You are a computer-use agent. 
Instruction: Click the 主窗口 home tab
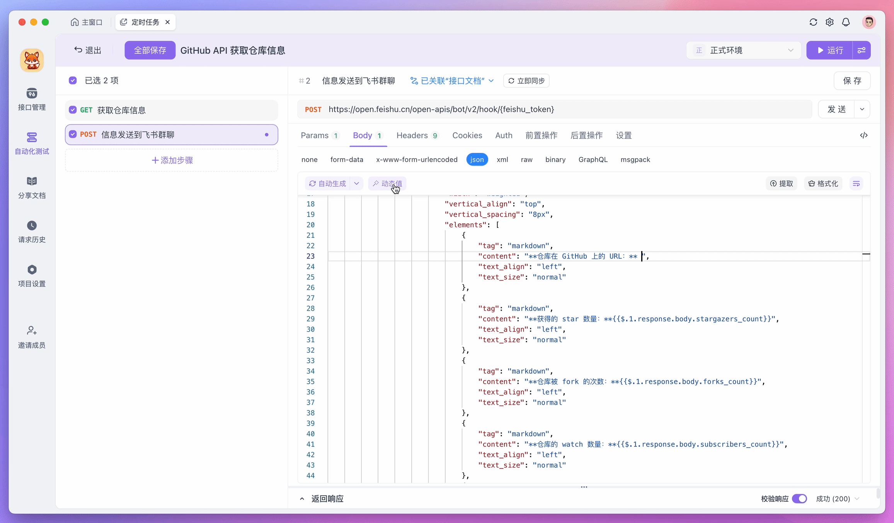click(x=87, y=22)
